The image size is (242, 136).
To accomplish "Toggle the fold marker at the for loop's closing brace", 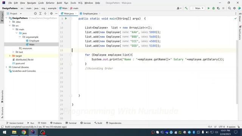I will tap(71, 64).
